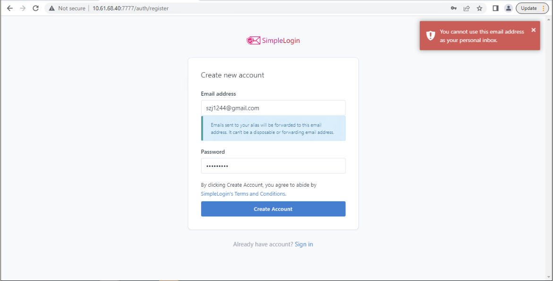Dismiss the email address error notification
This screenshot has height=281, width=553.
click(x=533, y=29)
